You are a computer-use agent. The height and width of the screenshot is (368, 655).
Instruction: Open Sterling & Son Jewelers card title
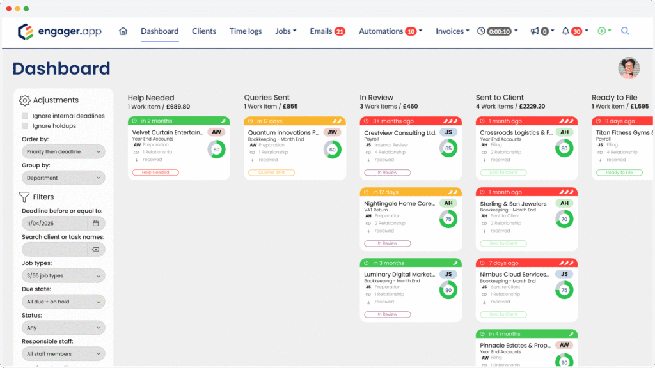point(514,204)
